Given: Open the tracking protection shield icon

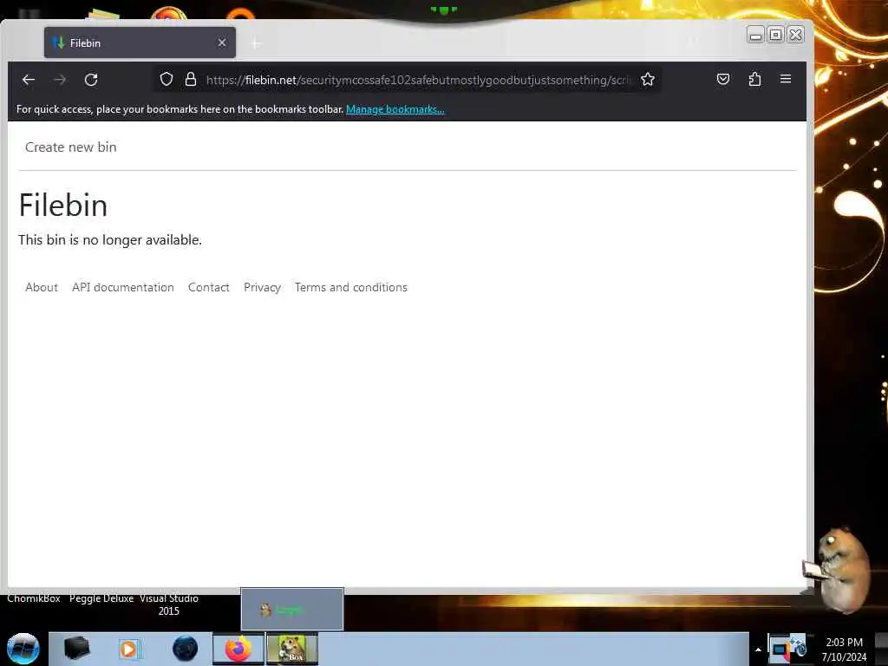Looking at the screenshot, I should [166, 79].
